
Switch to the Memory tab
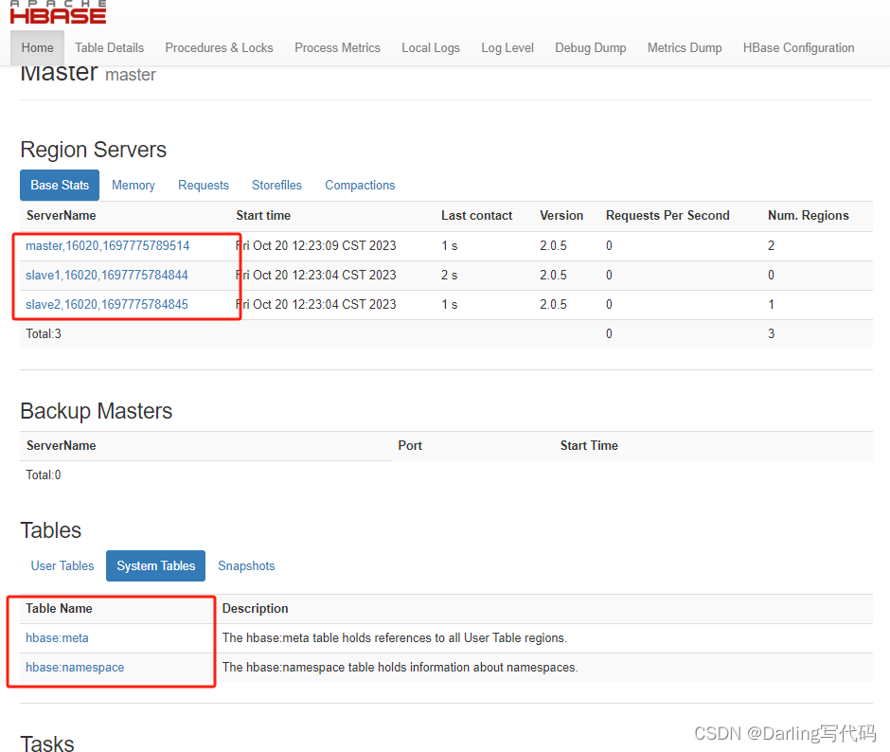[x=133, y=185]
